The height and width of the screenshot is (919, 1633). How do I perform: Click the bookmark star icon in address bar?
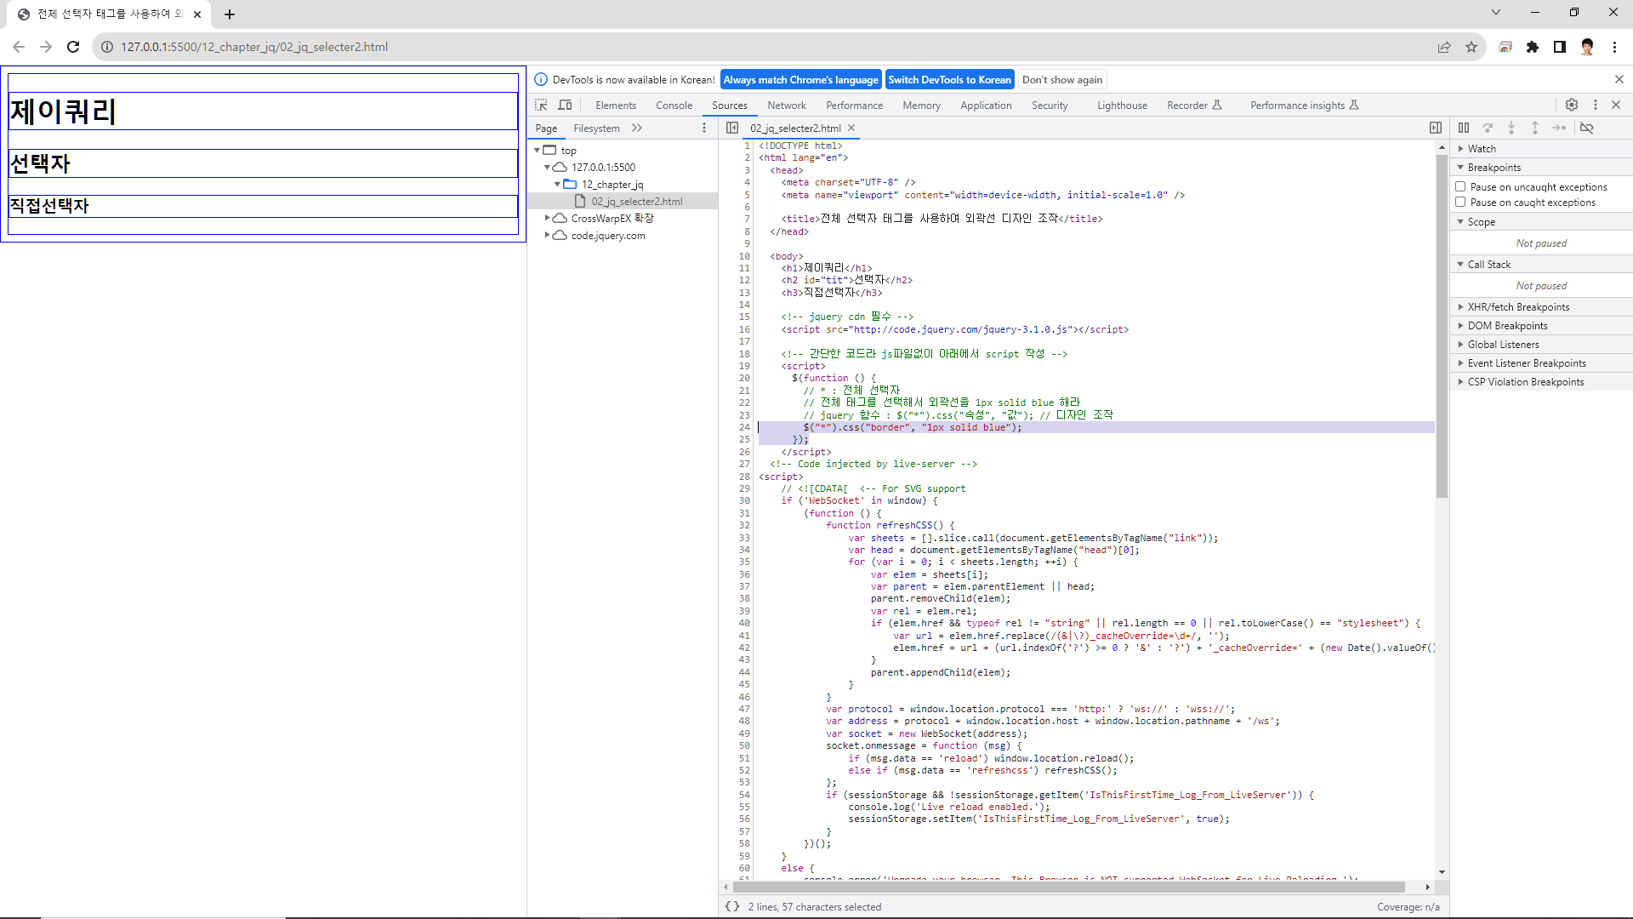point(1471,47)
